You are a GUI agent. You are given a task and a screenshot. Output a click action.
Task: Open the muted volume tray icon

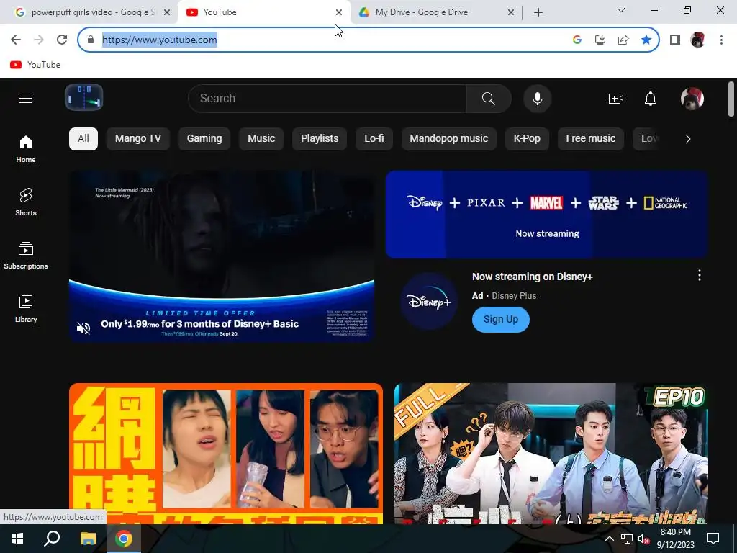(644, 539)
